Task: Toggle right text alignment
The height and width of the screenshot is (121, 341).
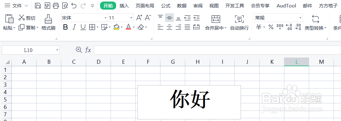Action: (x=178, y=27)
